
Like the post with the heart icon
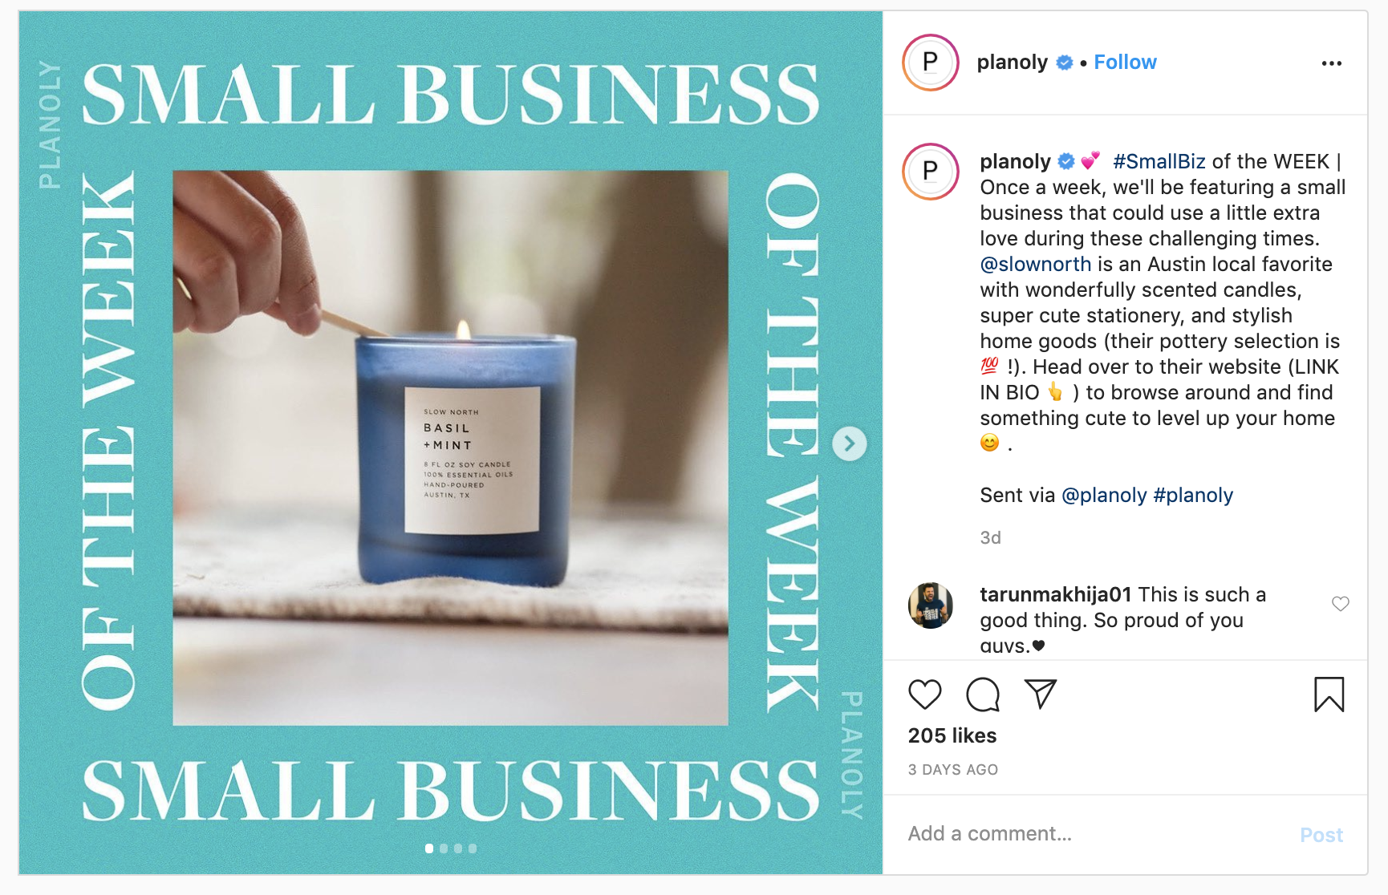(924, 695)
